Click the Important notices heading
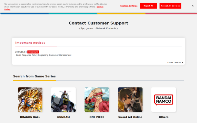Screen dimensions: 197x123 (x=30, y=43)
